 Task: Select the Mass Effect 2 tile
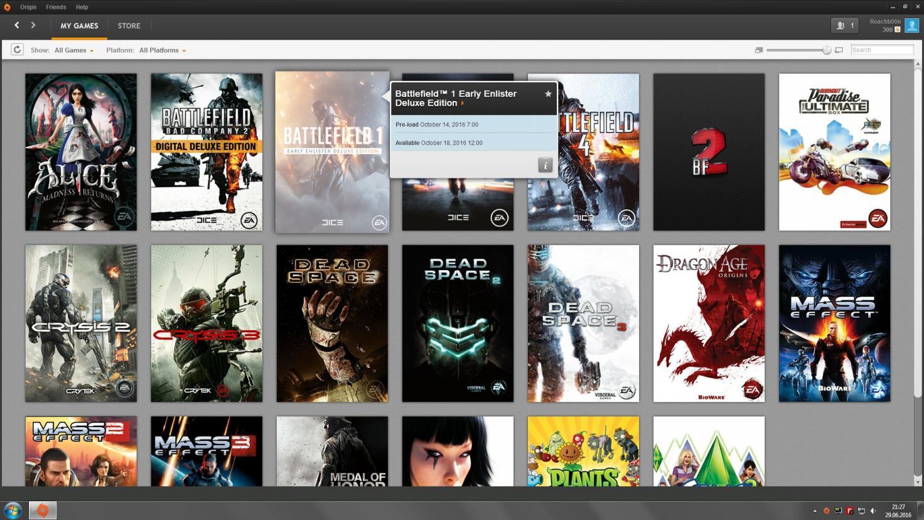tap(81, 451)
